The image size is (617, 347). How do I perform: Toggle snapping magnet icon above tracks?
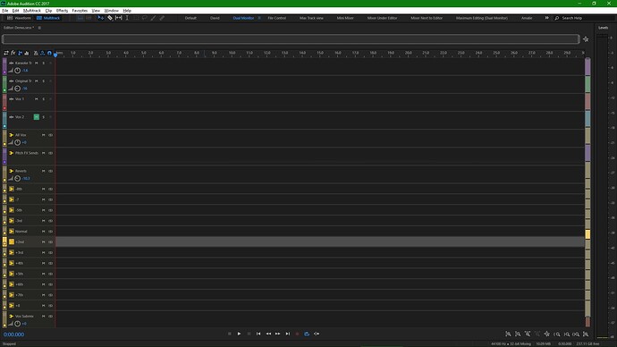[x=49, y=53]
